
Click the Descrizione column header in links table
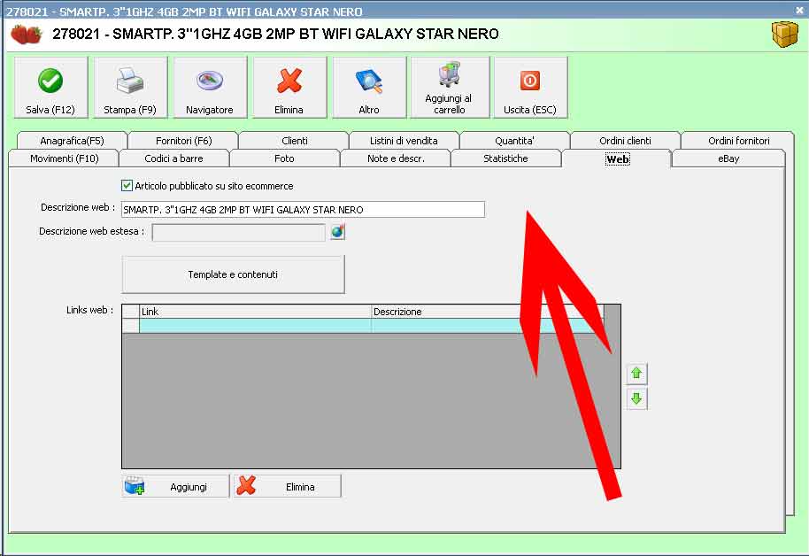point(487,312)
